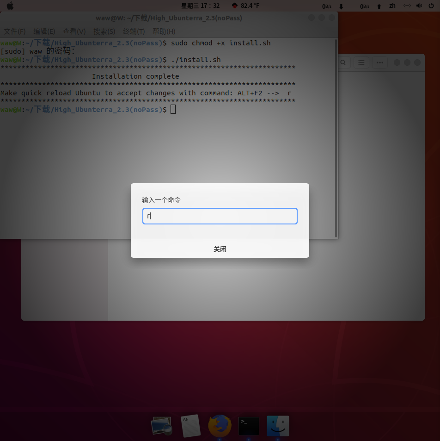Open the clock showing 星期三 17:32
The width and height of the screenshot is (440, 441).
pos(200,6)
